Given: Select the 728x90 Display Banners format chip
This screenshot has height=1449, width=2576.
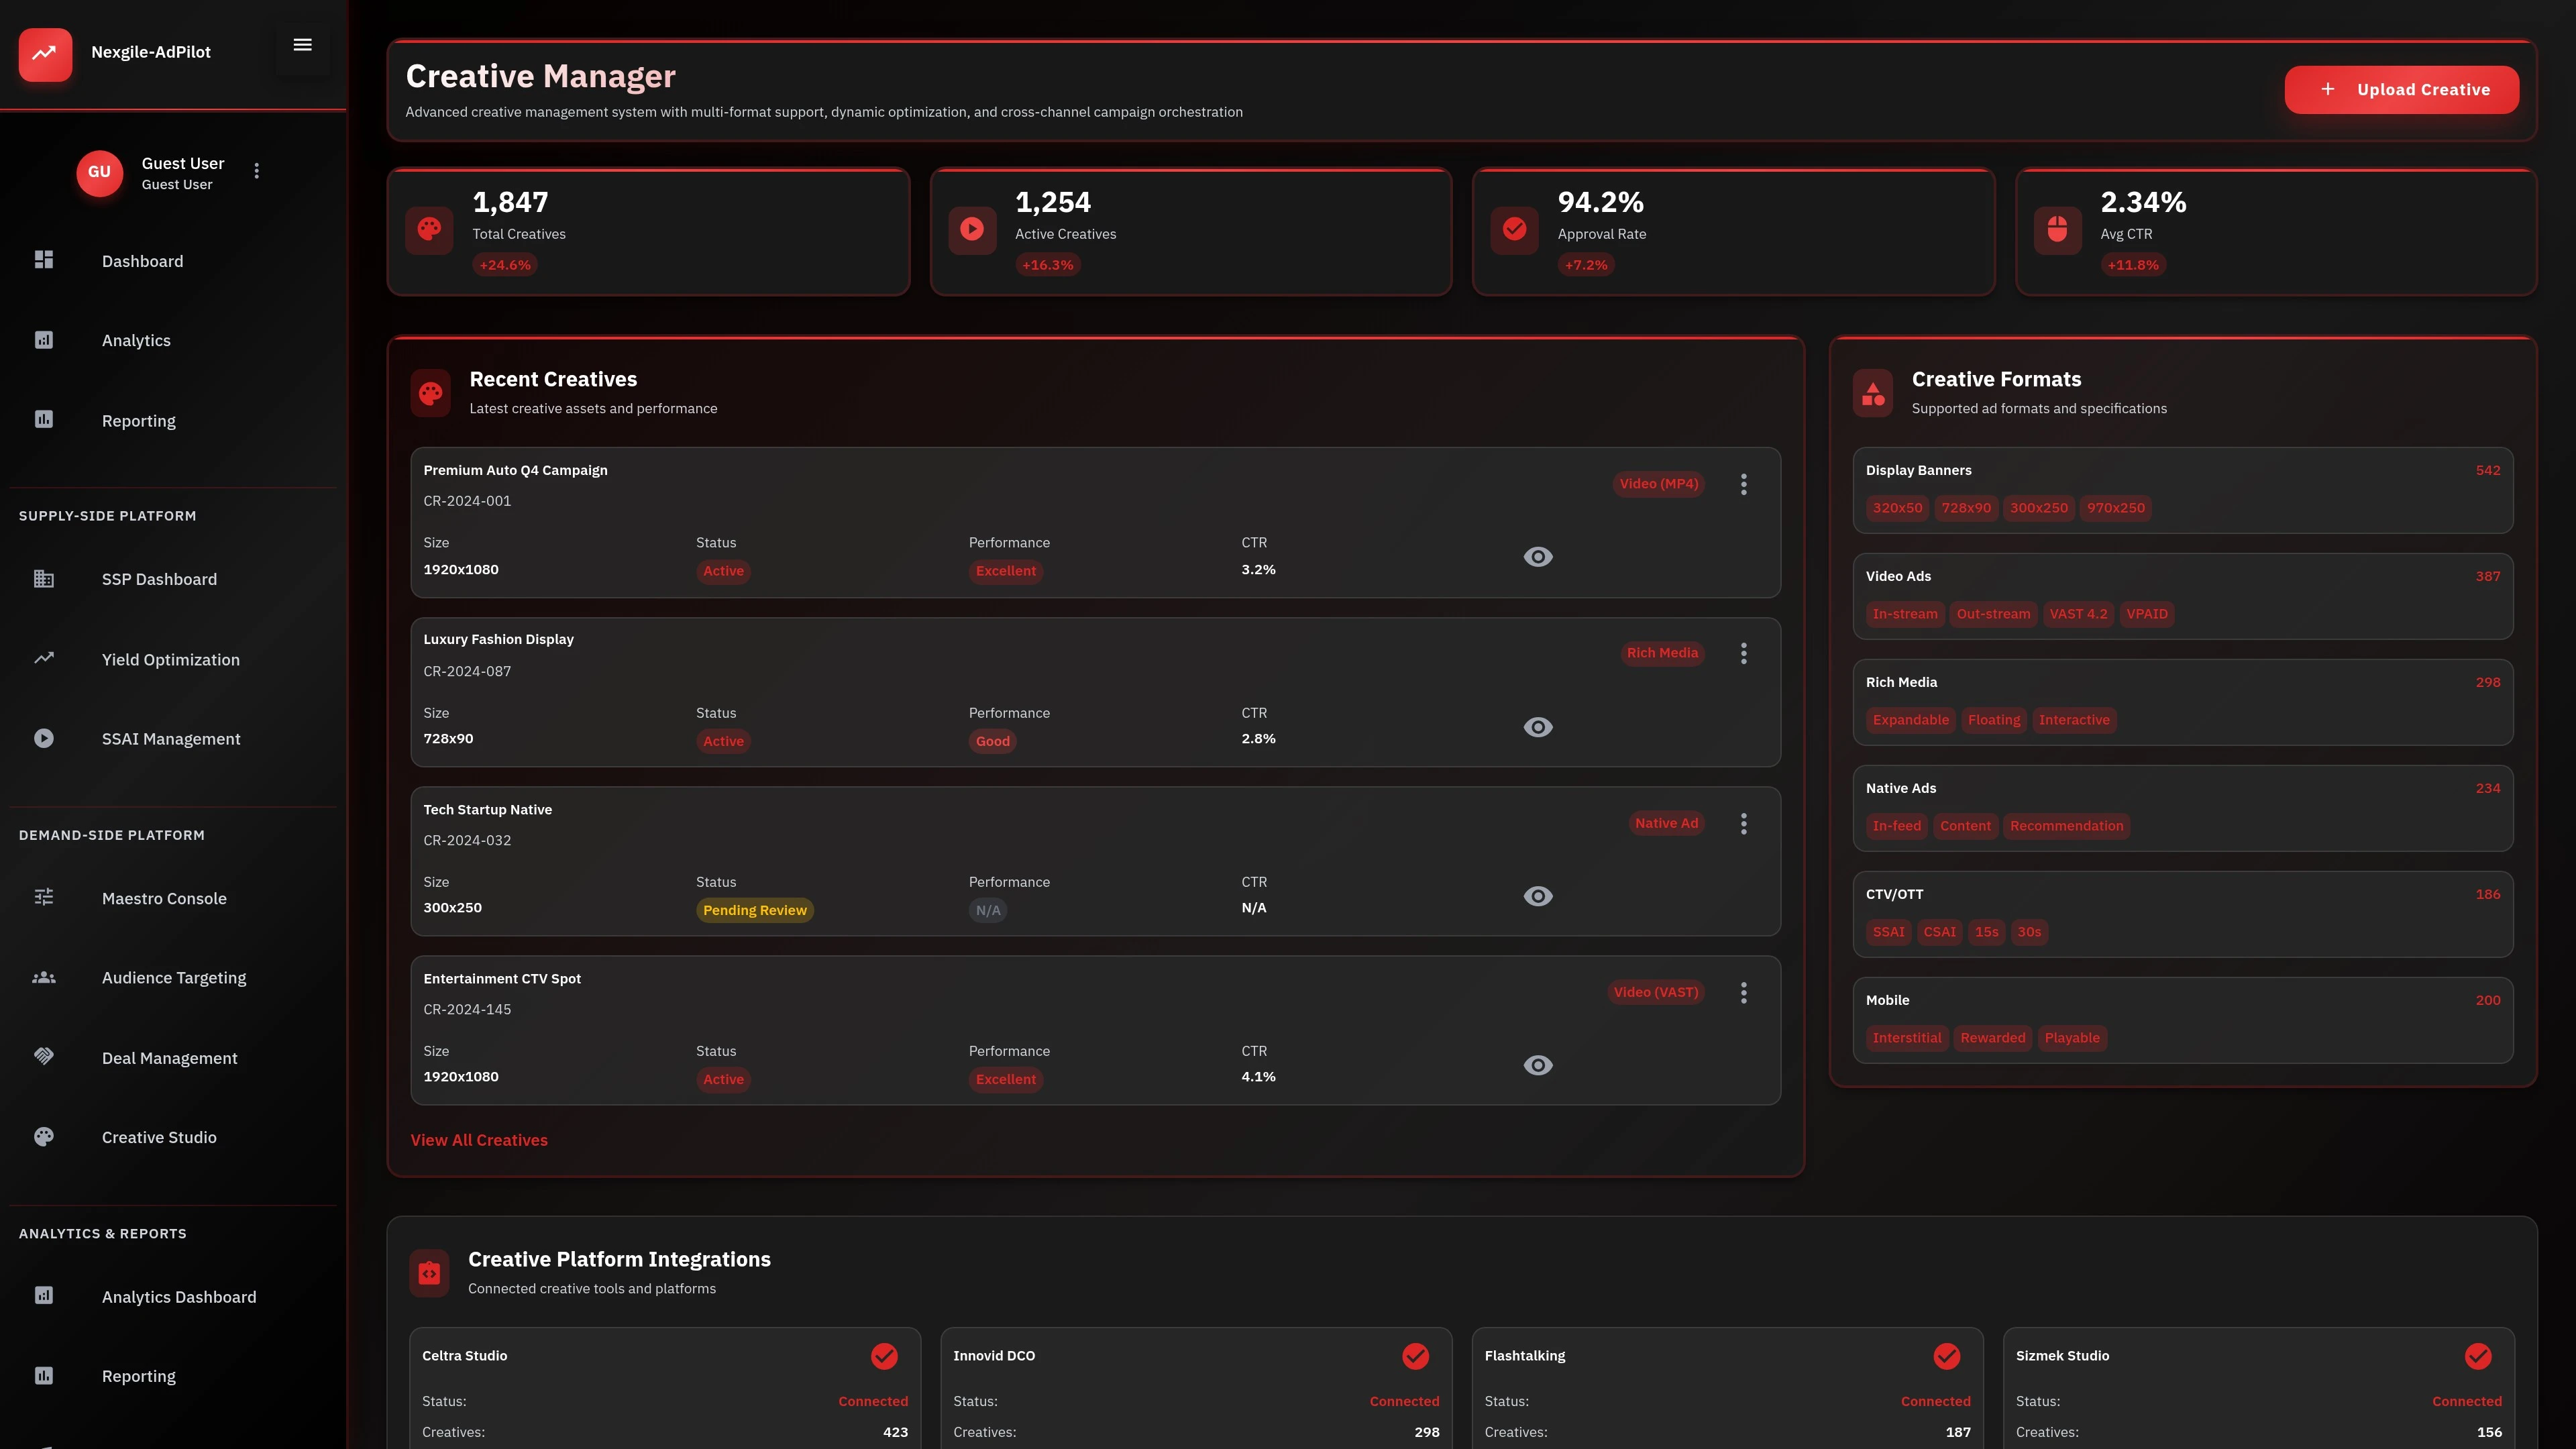Looking at the screenshot, I should coord(1966,507).
